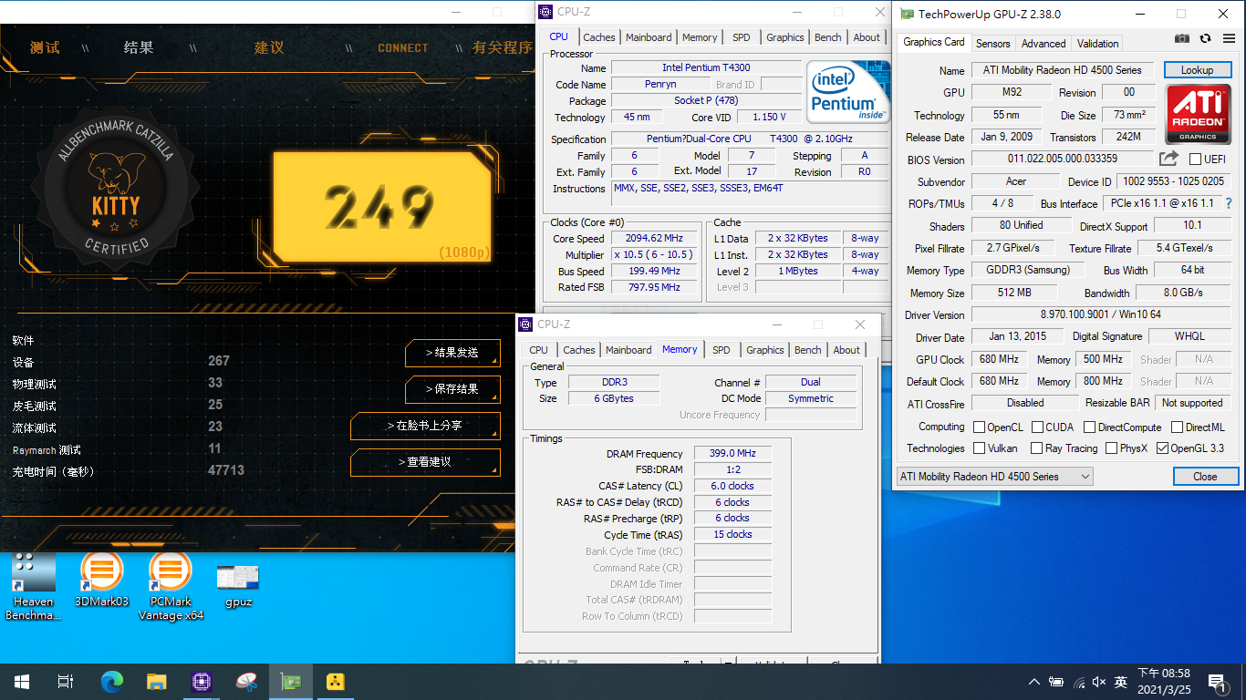Viewport: 1246px width, 700px height.
Task: Click the 英 input method indicator
Action: 1121,682
